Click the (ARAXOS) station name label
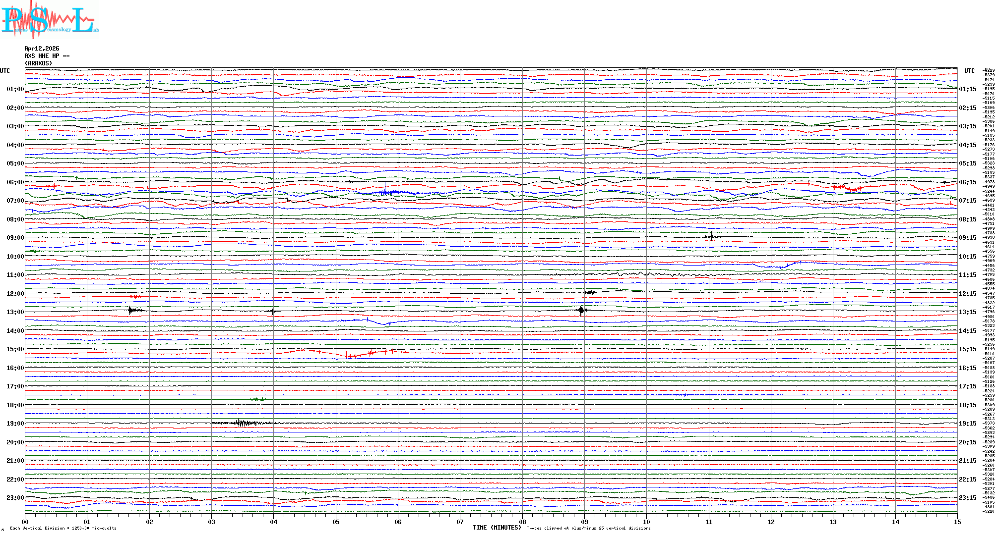 [38, 63]
